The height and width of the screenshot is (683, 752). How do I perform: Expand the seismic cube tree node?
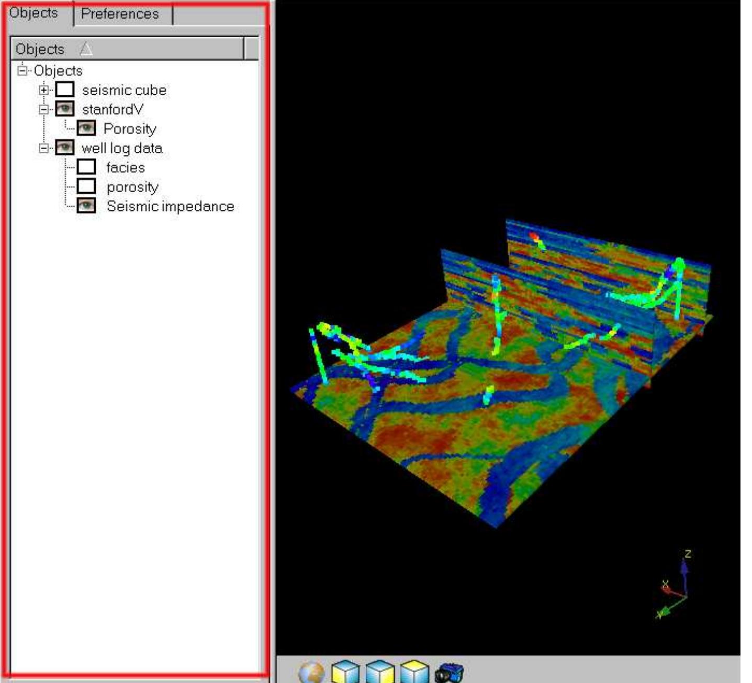[x=44, y=90]
